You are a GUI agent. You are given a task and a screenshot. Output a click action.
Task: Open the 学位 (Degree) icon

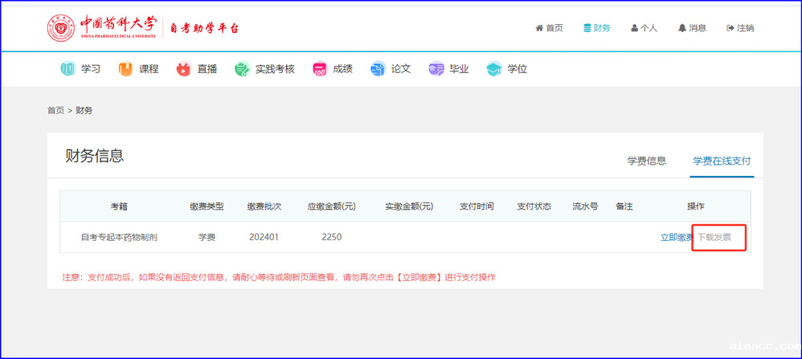(x=493, y=69)
